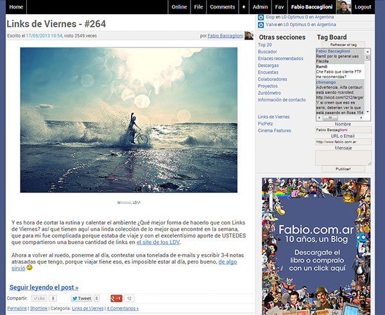Open Cinema Features sidebar link
Viewport: 385px width, 315px height.
(x=274, y=130)
